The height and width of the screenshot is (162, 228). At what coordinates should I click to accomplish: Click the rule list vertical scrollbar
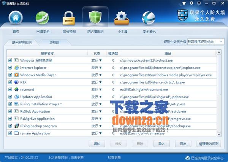tap(219, 95)
